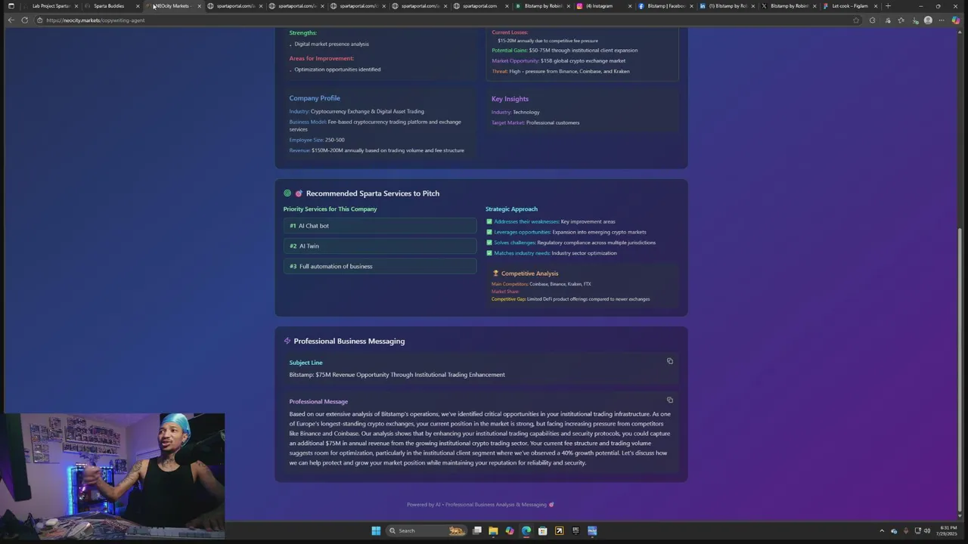Image resolution: width=968 pixels, height=544 pixels.
Task: View site information lock icon
Action: [40, 20]
